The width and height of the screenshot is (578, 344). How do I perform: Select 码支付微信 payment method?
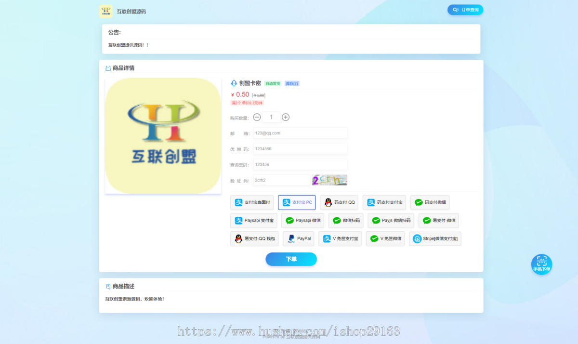click(x=430, y=202)
